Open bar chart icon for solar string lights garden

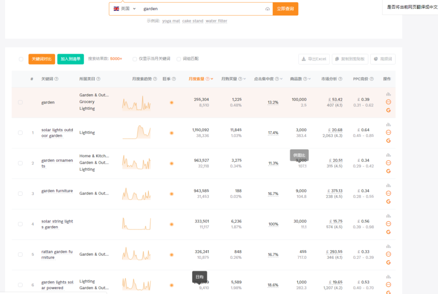(388, 216)
